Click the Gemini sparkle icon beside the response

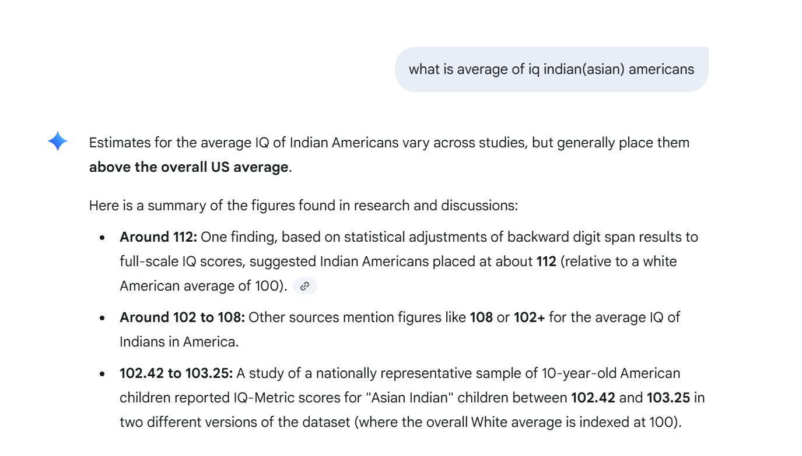pyautogui.click(x=58, y=142)
